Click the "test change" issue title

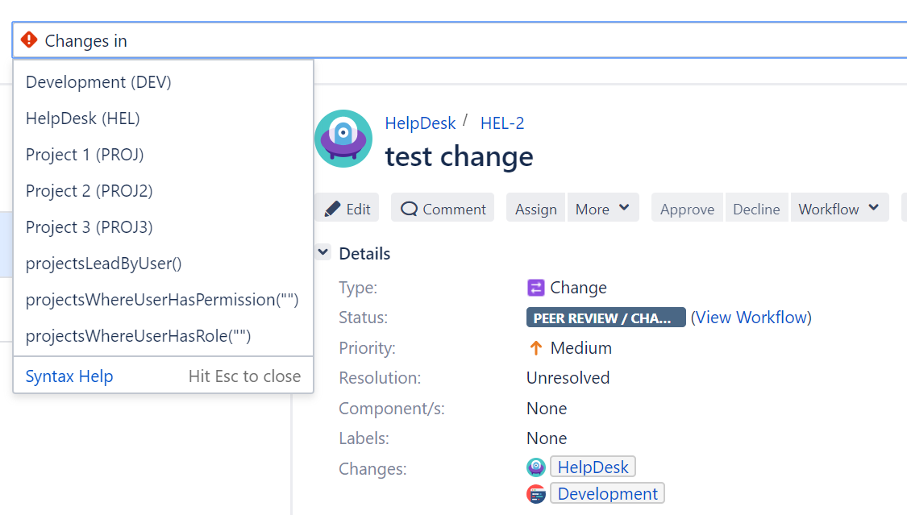point(460,156)
